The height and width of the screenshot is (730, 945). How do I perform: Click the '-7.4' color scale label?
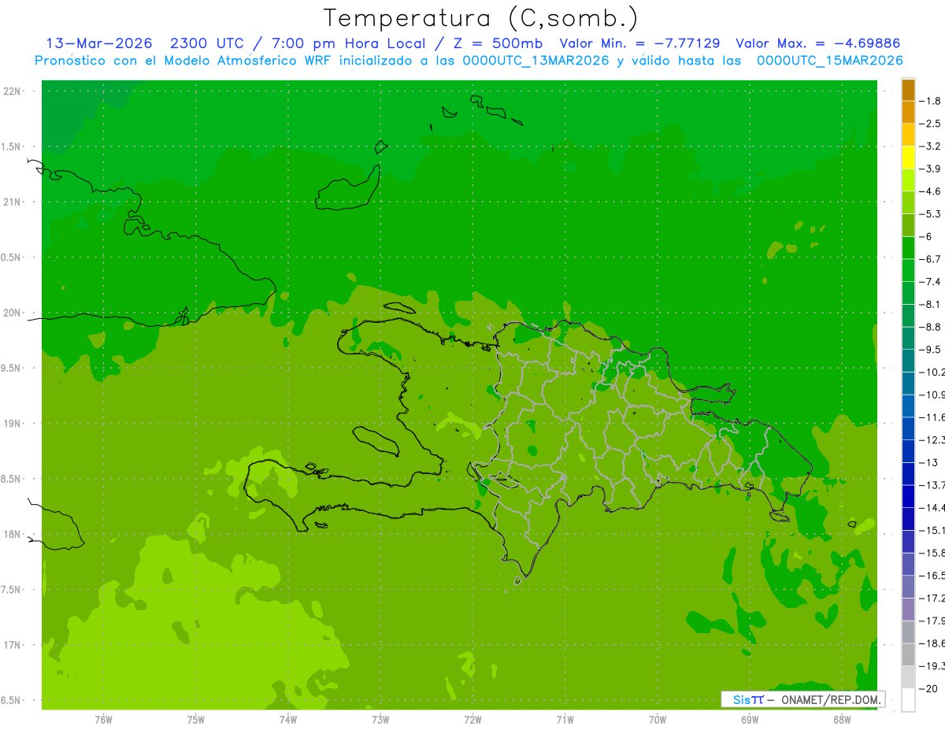pyautogui.click(x=932, y=282)
